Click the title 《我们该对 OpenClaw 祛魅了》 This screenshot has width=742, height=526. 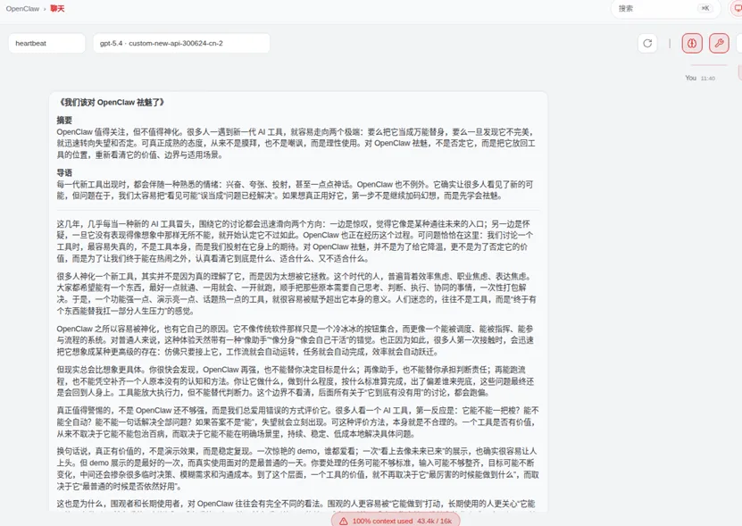[x=112, y=103]
